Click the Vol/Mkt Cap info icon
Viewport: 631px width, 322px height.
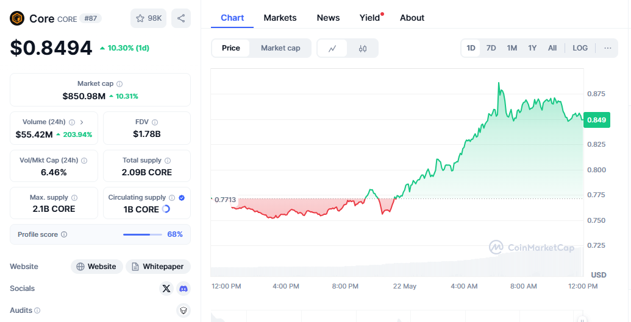[x=84, y=161]
